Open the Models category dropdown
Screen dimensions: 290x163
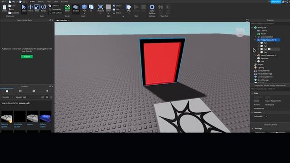coord(8,97)
